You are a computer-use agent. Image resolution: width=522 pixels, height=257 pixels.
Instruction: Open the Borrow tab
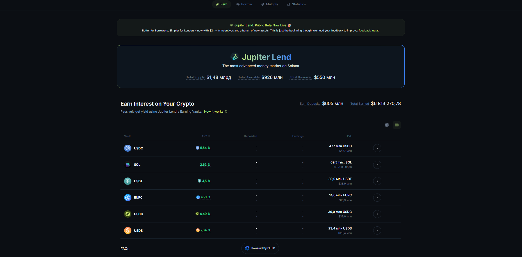244,4
